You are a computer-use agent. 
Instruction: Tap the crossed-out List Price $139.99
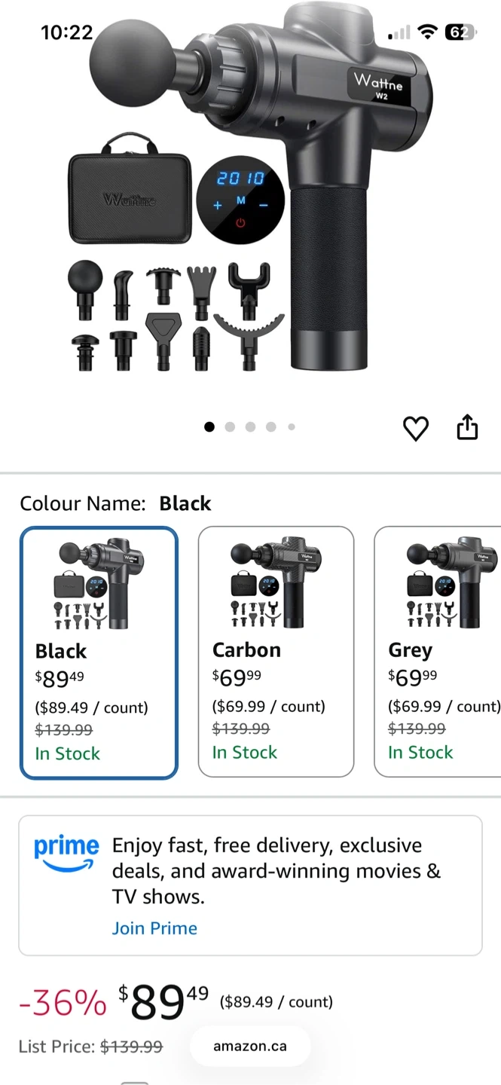coord(131,1047)
